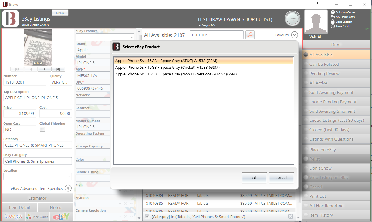Open Google search for this item

13,216
